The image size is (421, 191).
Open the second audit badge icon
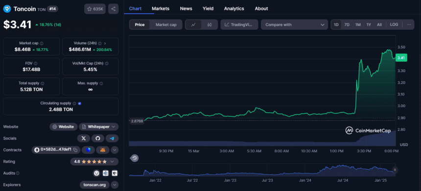[x=106, y=173]
